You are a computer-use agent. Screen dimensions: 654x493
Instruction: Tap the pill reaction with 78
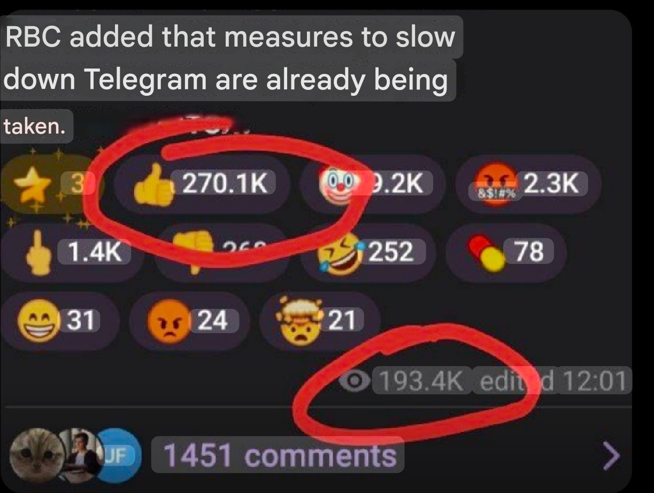click(x=506, y=253)
